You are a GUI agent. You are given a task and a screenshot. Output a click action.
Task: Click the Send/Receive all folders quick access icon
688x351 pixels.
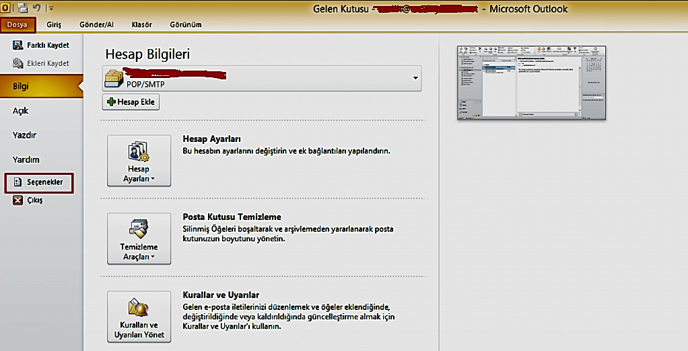pyautogui.click(x=23, y=7)
